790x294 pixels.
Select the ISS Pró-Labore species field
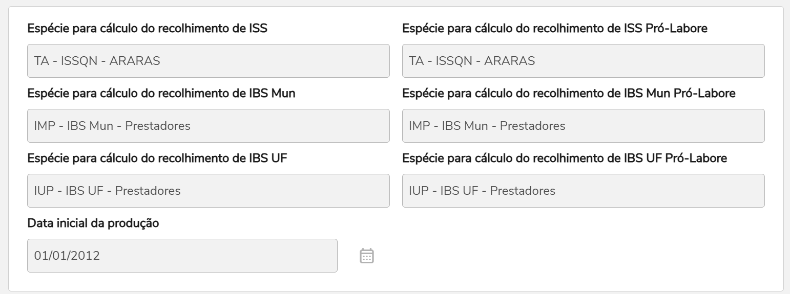pyautogui.click(x=583, y=61)
